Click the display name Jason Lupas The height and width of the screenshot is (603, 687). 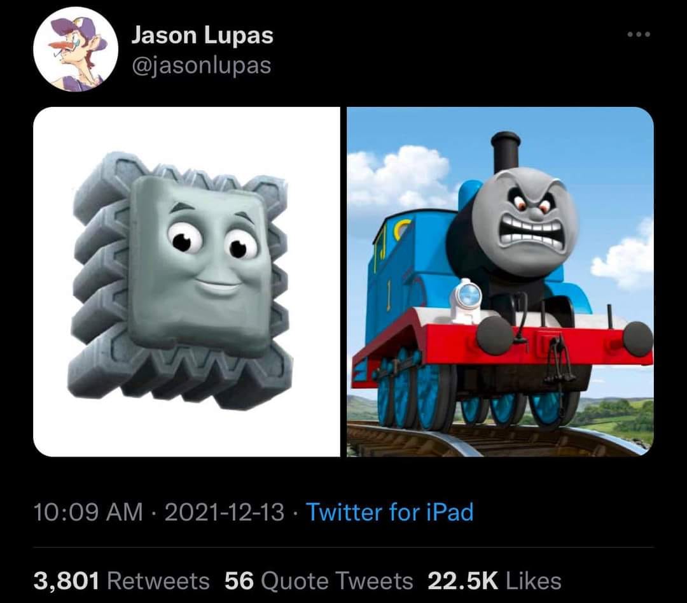click(202, 35)
